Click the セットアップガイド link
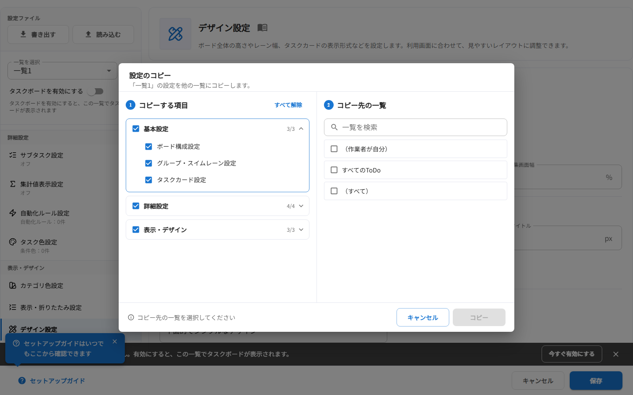The image size is (633, 395). point(57,381)
